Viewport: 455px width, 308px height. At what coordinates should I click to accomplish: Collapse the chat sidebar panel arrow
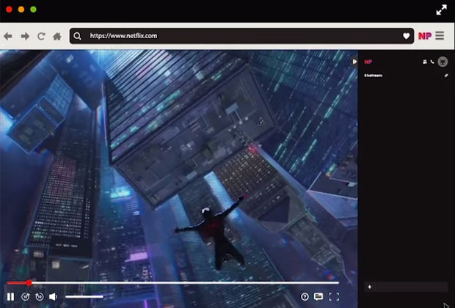click(x=354, y=62)
